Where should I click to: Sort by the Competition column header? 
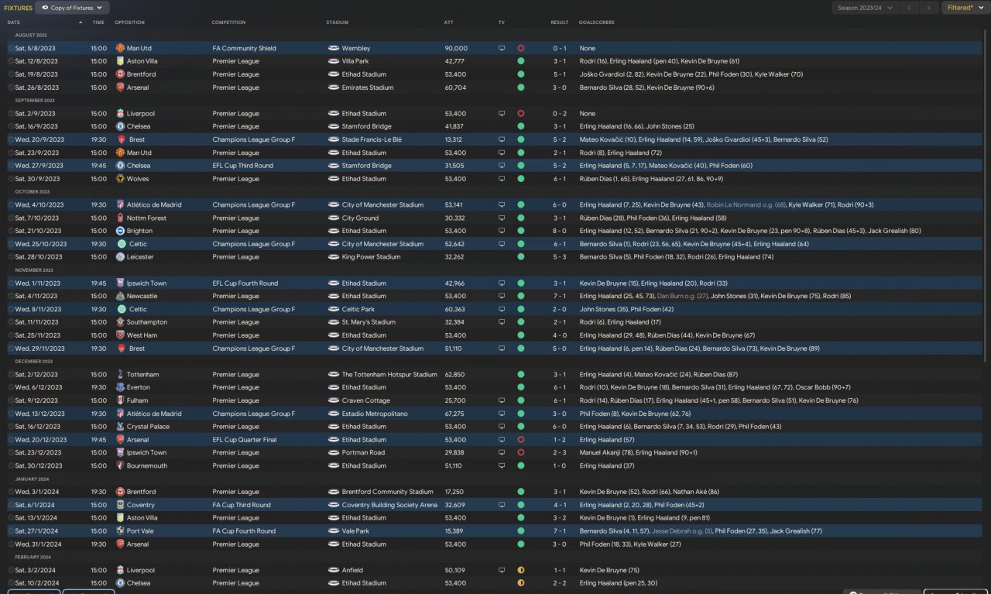pos(228,22)
